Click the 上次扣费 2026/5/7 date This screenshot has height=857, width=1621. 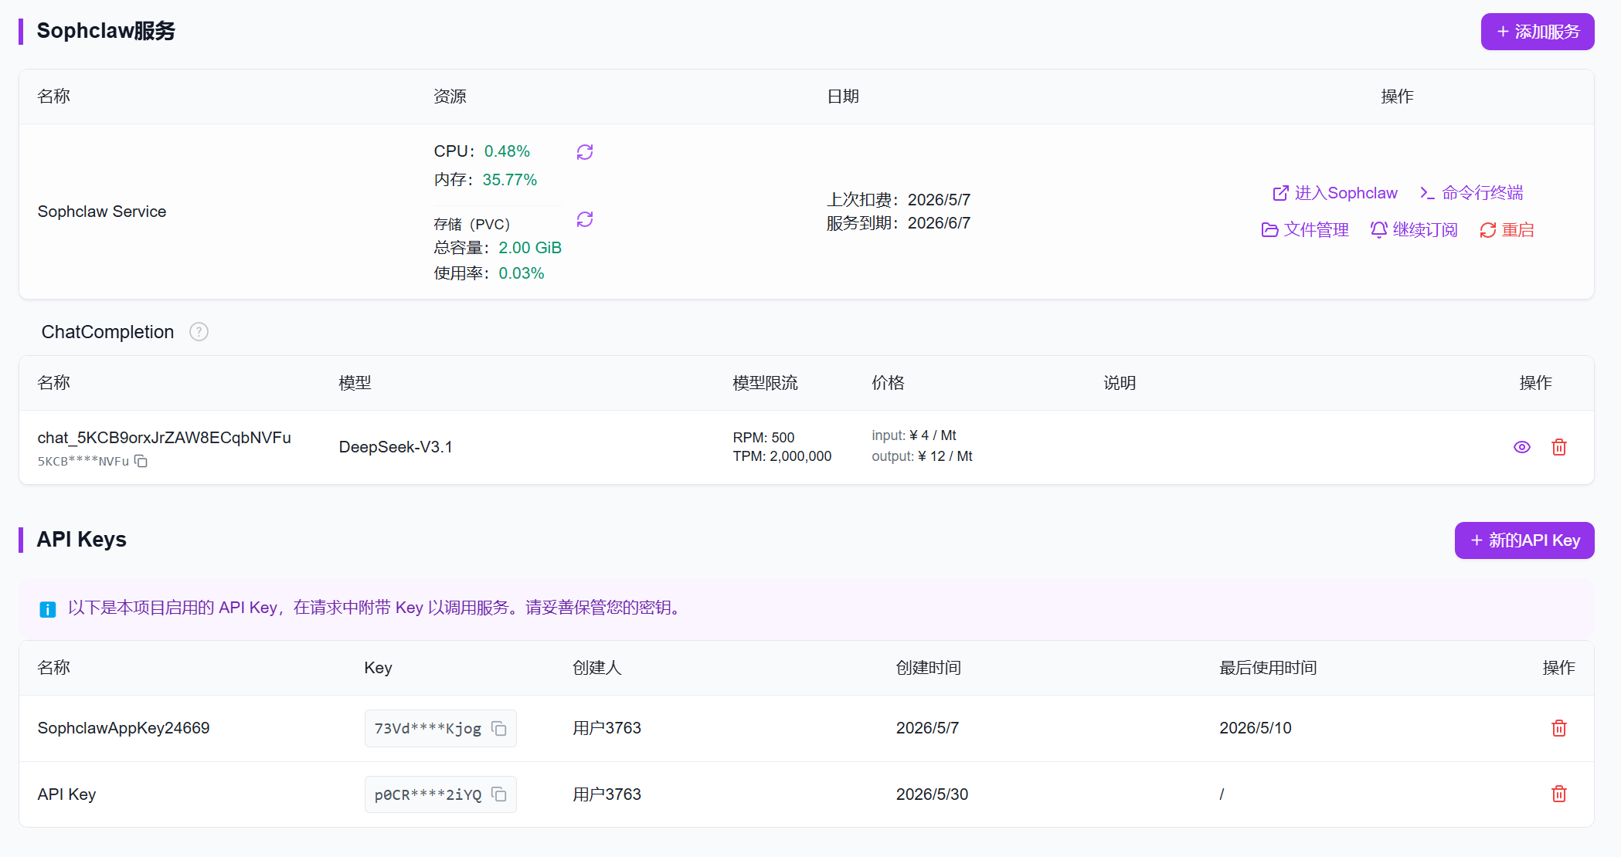tap(899, 200)
